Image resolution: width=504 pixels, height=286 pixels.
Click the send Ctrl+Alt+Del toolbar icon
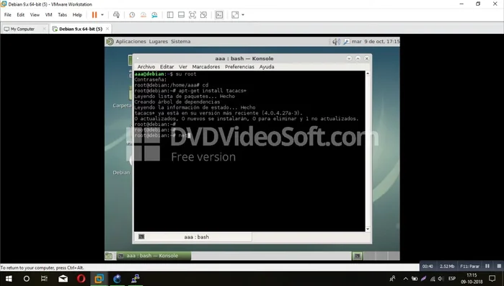[x=116, y=14]
